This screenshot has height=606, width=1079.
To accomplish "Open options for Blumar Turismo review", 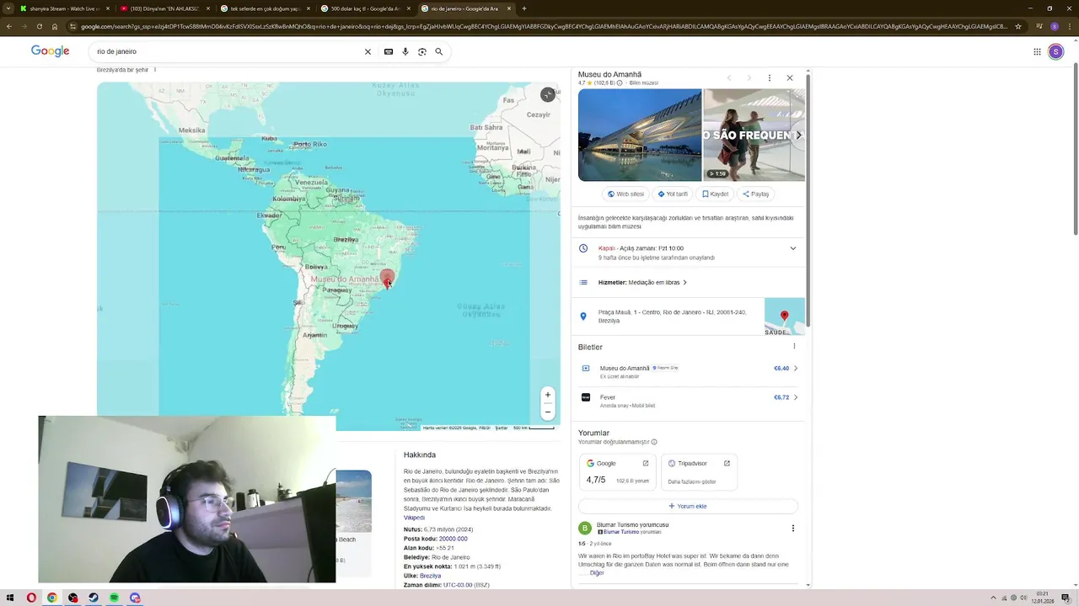I will click(792, 528).
